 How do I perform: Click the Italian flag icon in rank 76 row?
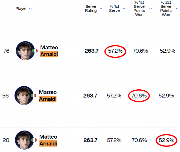pyautogui.click(x=35, y=51)
